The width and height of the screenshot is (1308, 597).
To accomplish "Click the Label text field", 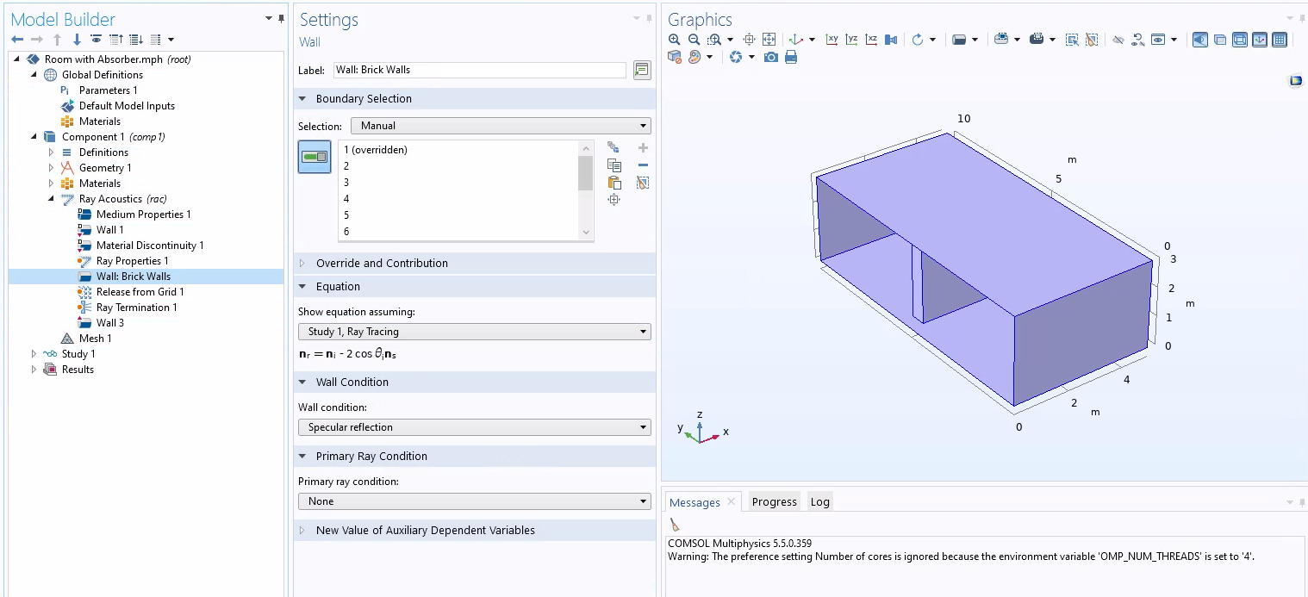I will tap(479, 70).
